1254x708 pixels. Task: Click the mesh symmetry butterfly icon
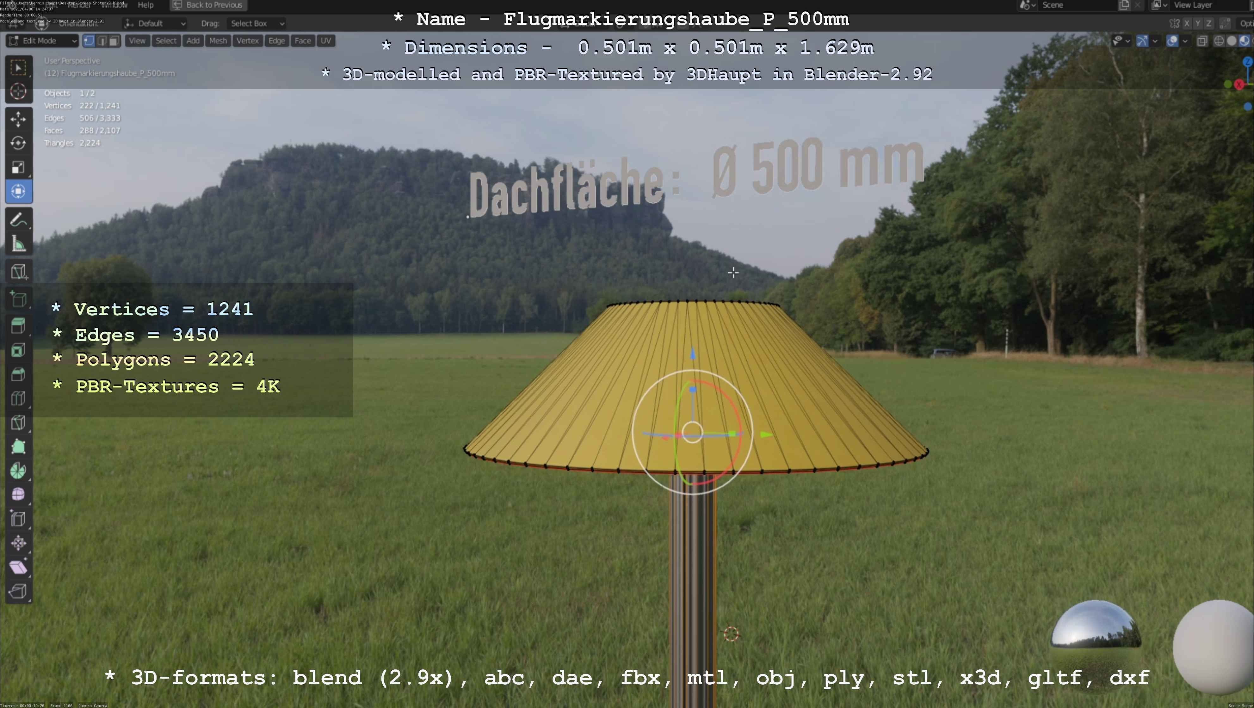coord(1175,23)
